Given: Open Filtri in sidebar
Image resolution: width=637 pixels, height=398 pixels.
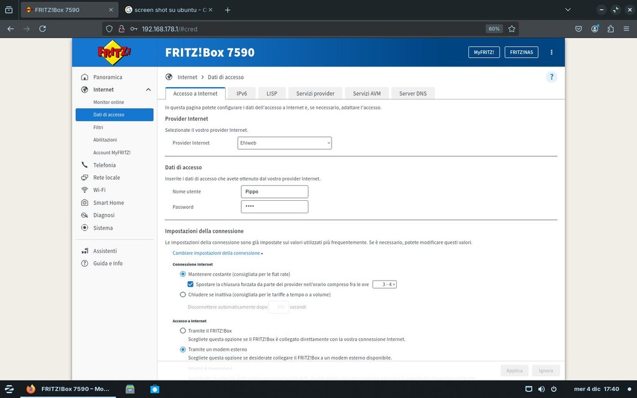Looking at the screenshot, I should point(98,127).
